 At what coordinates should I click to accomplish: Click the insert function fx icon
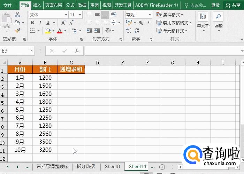[x=77, y=51]
